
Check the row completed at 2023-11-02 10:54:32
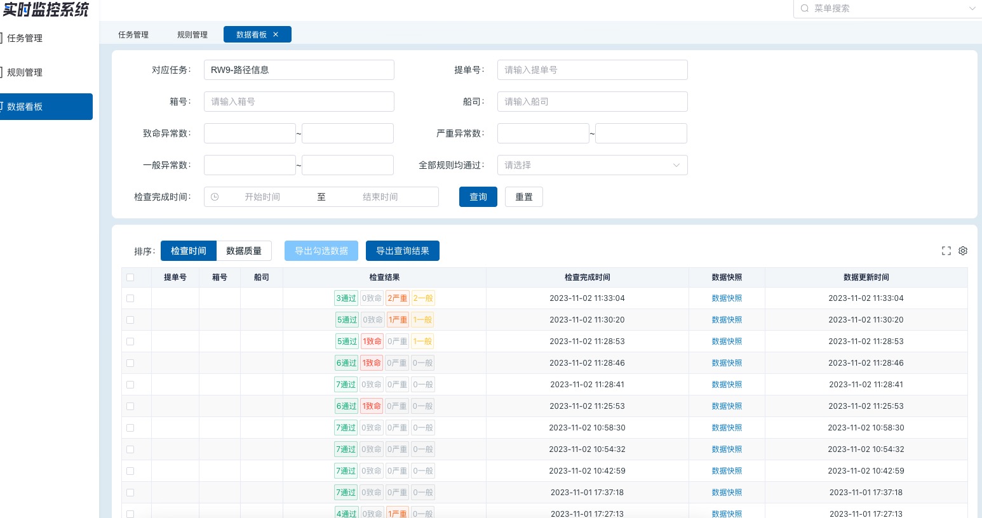[x=130, y=449]
